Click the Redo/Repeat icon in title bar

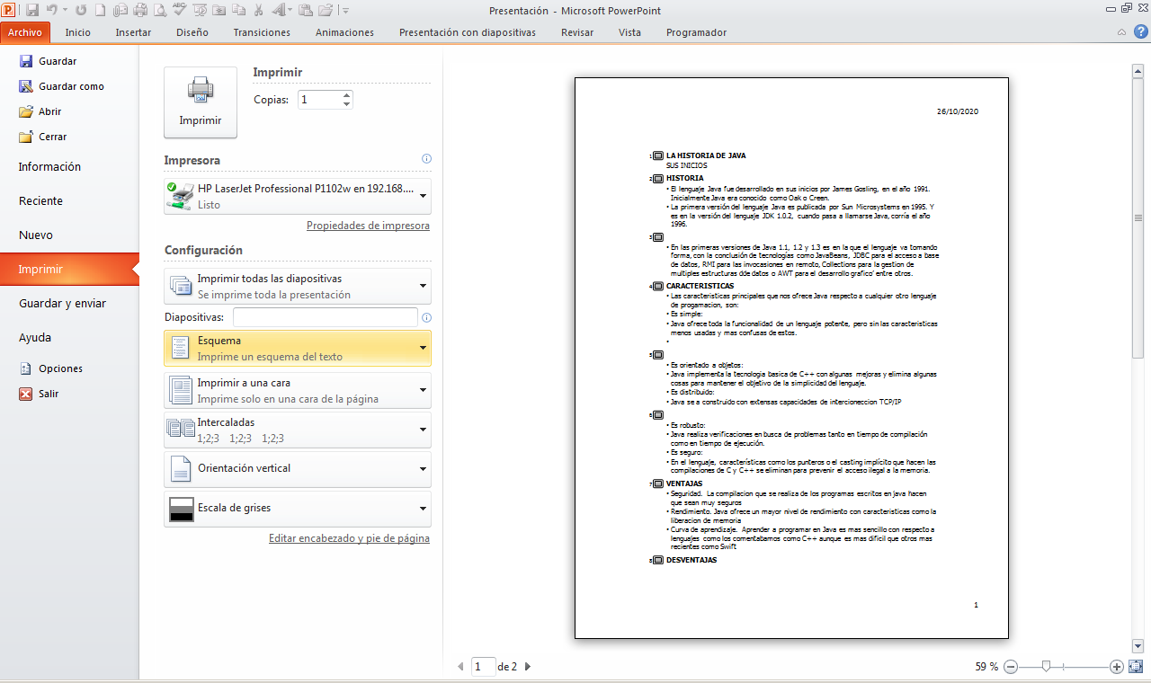click(x=81, y=11)
